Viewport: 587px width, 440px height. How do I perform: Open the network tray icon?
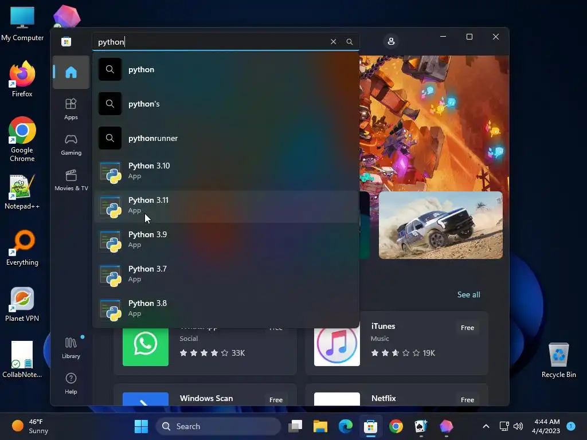504,426
